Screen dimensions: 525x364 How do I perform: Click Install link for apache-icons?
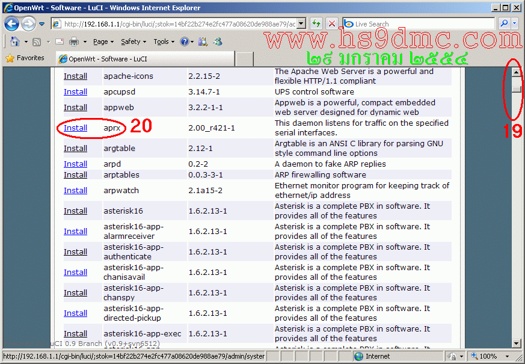click(75, 76)
